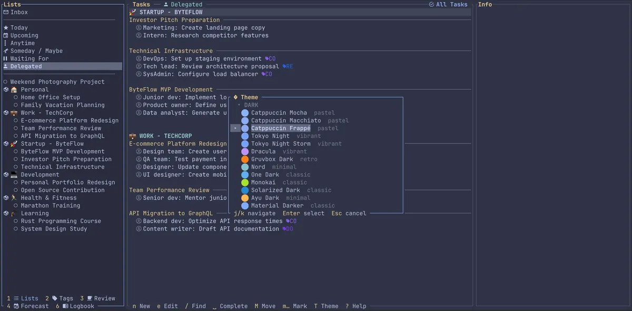The width and height of the screenshot is (632, 311).
Task: Click the laptop emoji beside Development
Action: 14,174
